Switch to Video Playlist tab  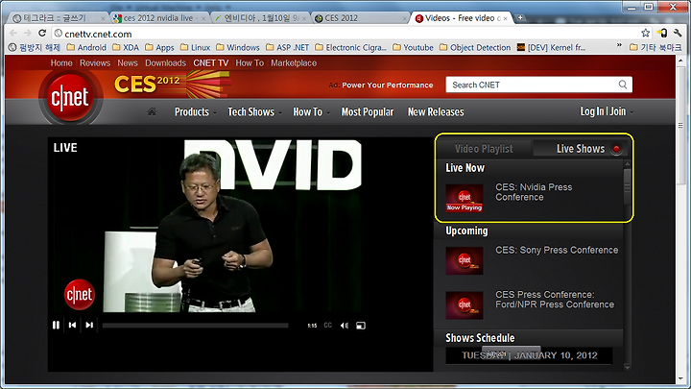(484, 149)
